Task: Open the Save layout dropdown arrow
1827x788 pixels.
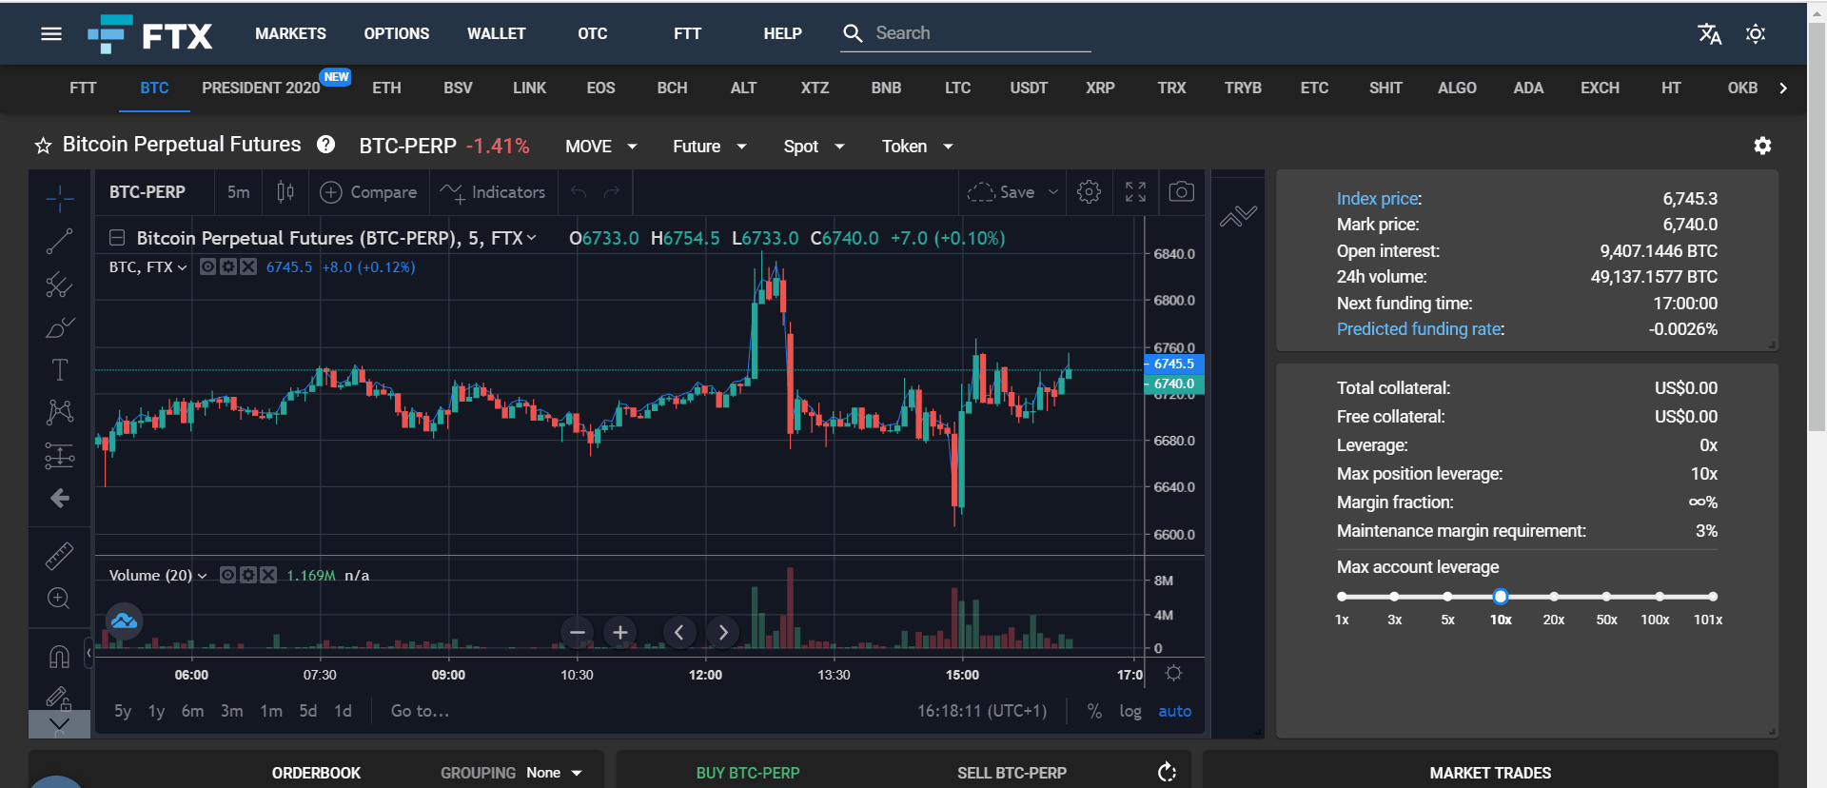Action: [x=1053, y=192]
